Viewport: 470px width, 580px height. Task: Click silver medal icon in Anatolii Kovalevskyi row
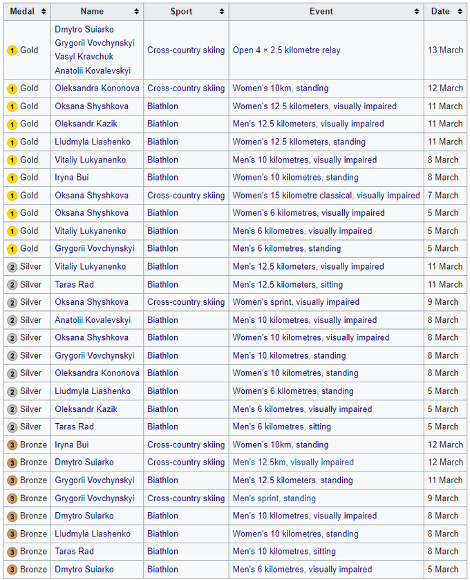[x=12, y=320]
